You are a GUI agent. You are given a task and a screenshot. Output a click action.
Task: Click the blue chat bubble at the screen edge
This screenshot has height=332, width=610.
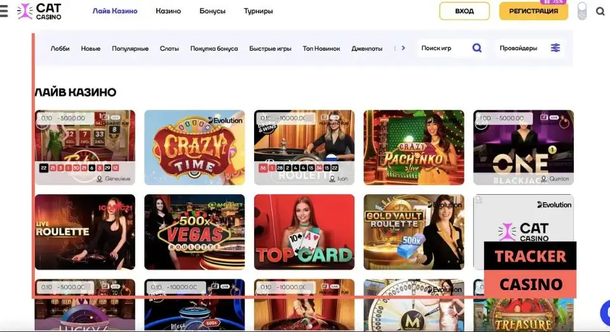(606, 312)
